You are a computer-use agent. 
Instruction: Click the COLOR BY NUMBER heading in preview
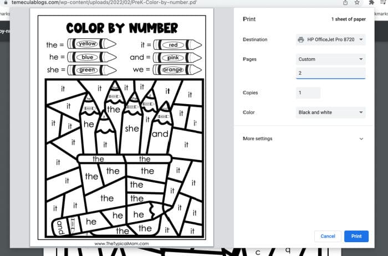122,28
